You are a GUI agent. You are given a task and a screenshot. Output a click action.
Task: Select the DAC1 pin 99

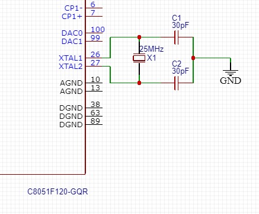(94, 41)
